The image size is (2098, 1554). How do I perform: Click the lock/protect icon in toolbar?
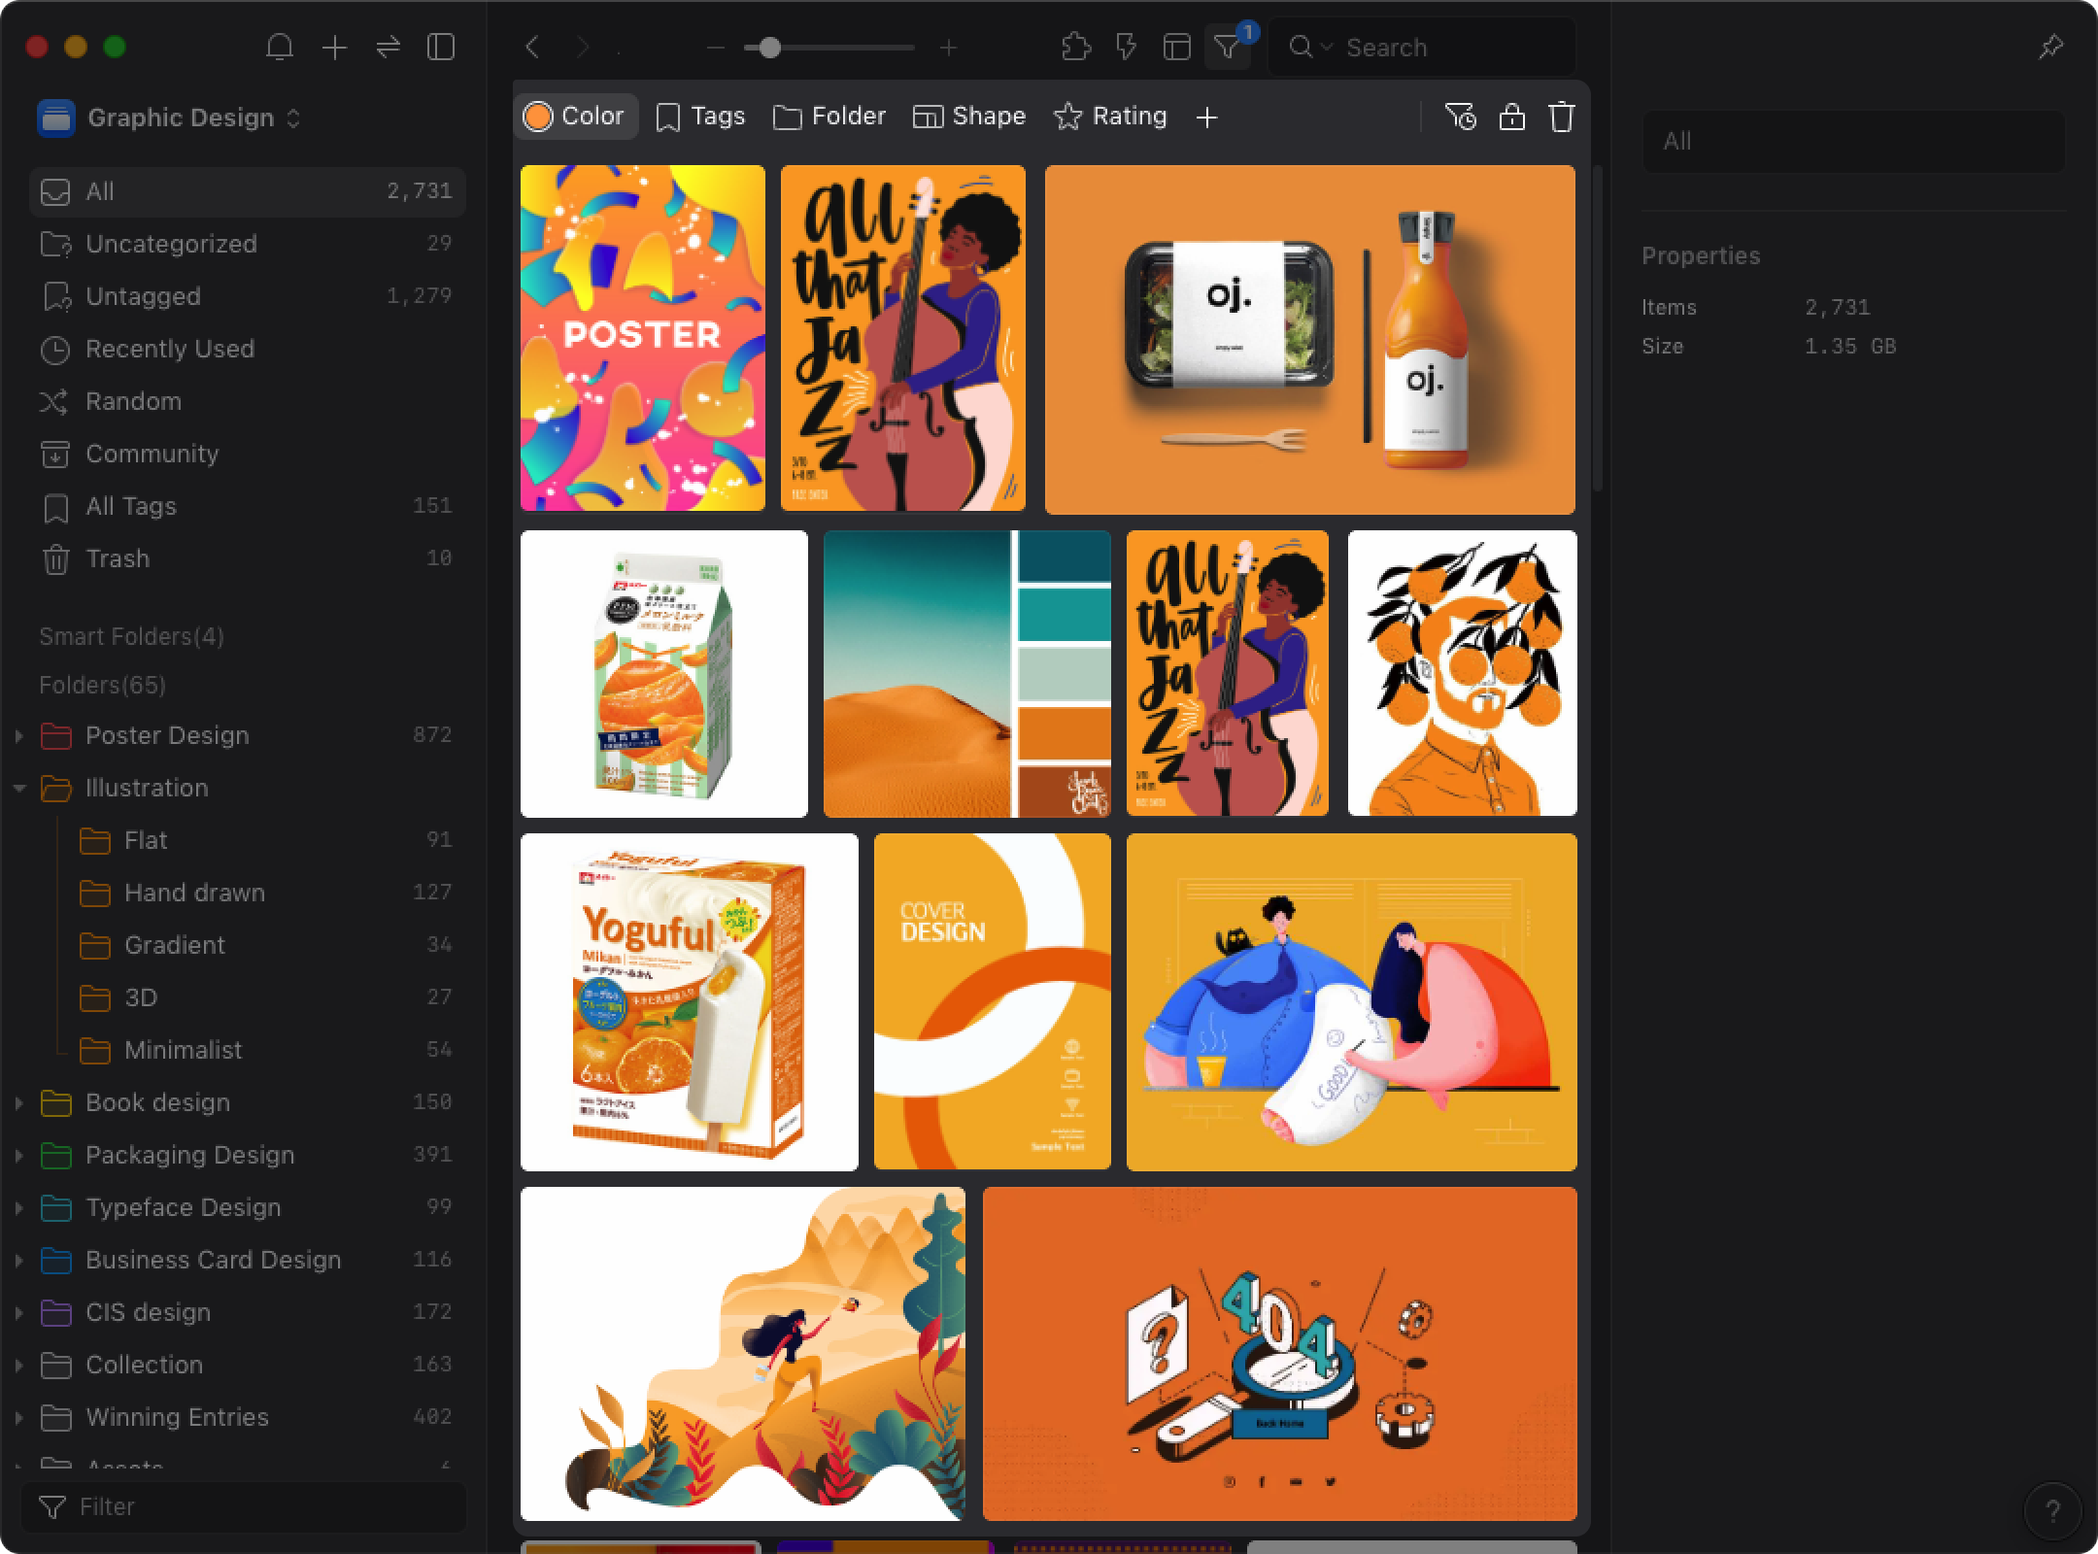[x=1508, y=116]
